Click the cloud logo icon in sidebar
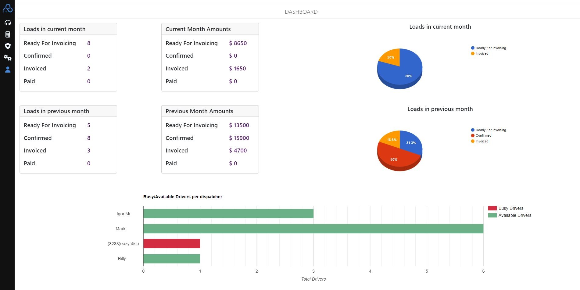This screenshot has height=290, width=580. [x=8, y=8]
